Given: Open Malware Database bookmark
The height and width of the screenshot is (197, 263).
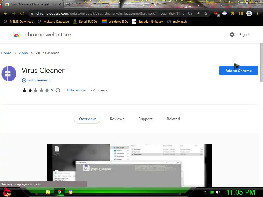Looking at the screenshot, I should point(53,22).
